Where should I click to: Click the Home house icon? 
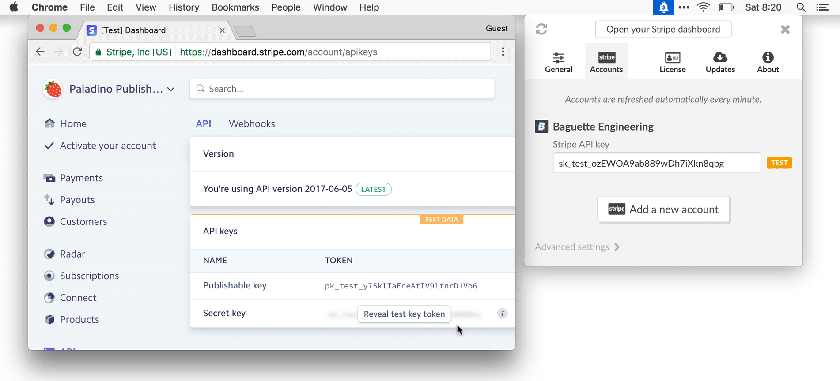[x=49, y=123]
